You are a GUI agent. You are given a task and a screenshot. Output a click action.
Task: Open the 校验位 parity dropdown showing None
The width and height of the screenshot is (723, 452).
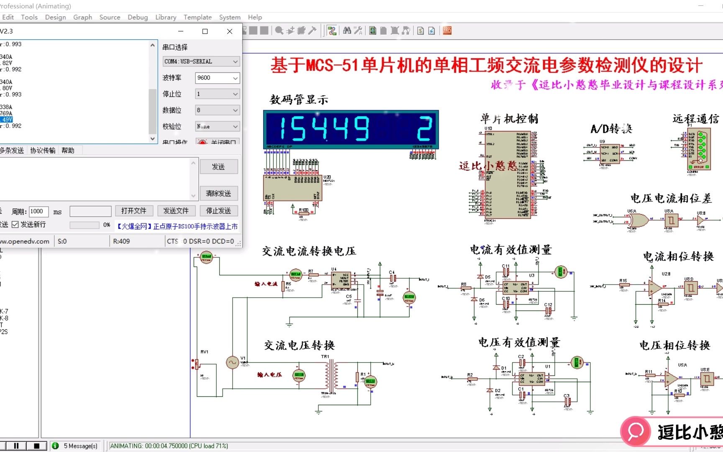click(217, 126)
